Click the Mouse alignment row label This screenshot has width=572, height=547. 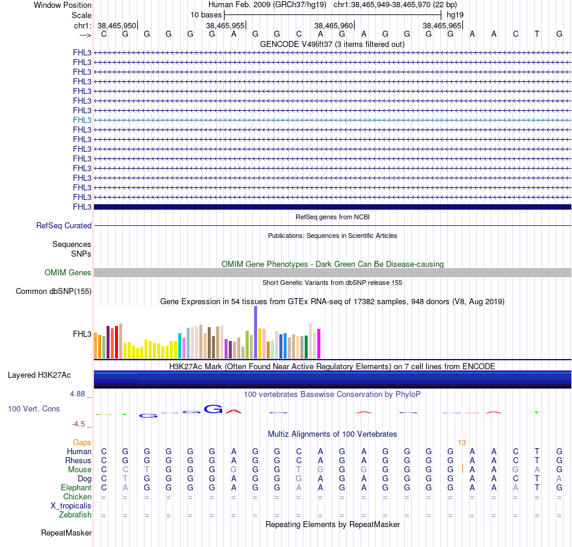[x=79, y=470]
